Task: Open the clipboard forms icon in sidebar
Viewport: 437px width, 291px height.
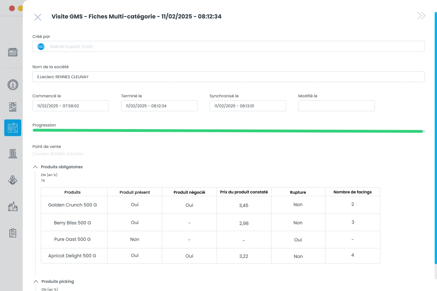Action: pyautogui.click(x=13, y=233)
